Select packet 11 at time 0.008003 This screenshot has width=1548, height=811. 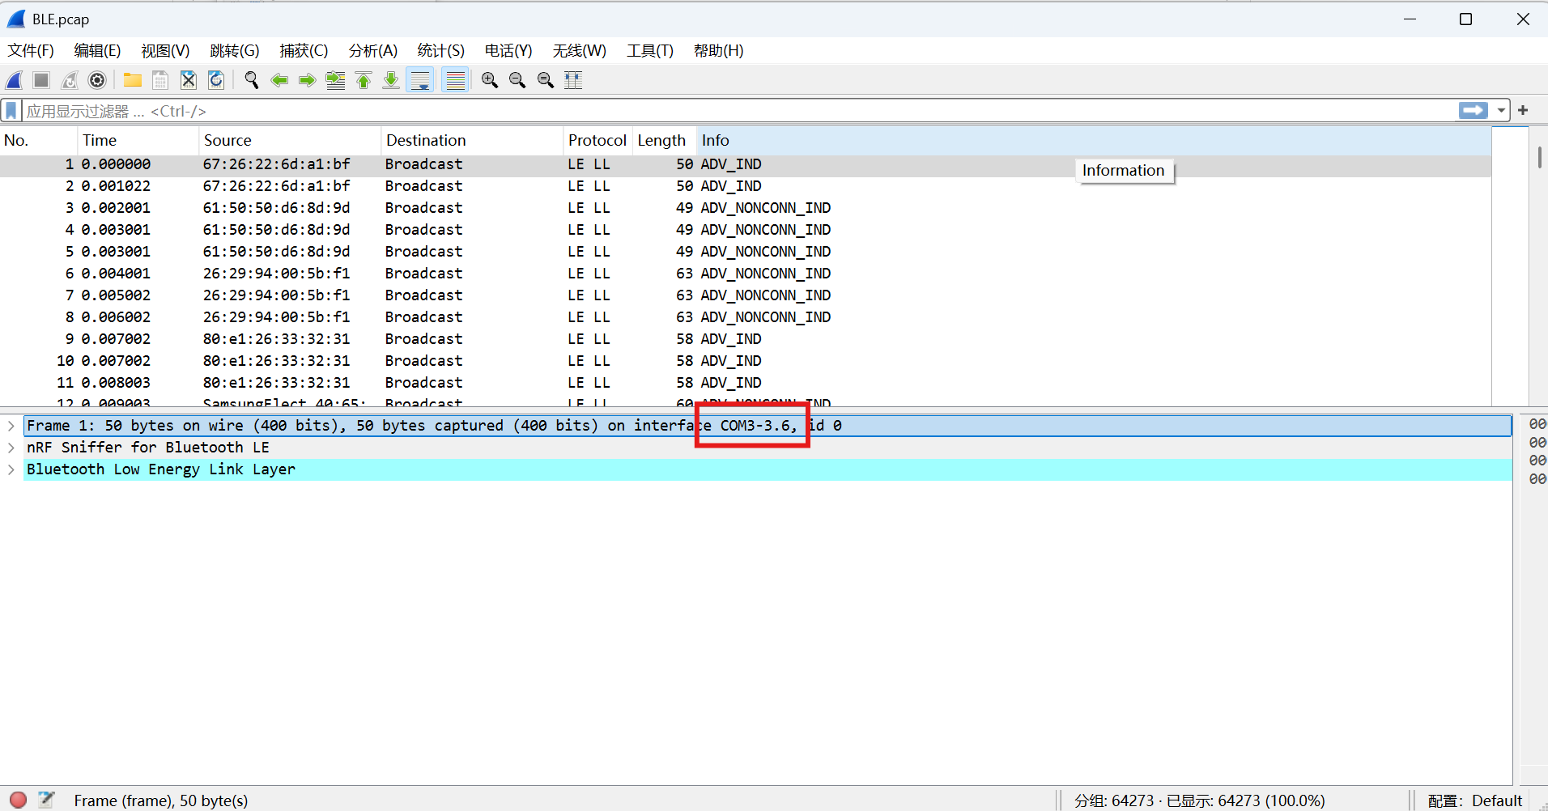tap(746, 383)
